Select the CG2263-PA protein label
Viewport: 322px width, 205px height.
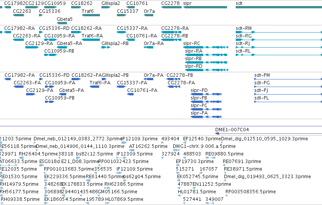tap(27, 83)
